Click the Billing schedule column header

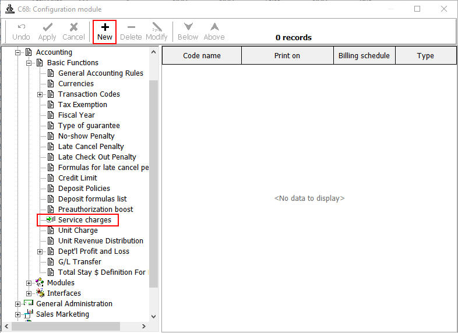pyautogui.click(x=364, y=56)
